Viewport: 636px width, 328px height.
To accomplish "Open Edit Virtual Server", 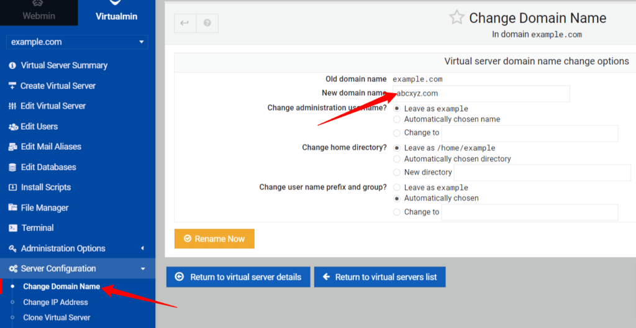I will [53, 106].
